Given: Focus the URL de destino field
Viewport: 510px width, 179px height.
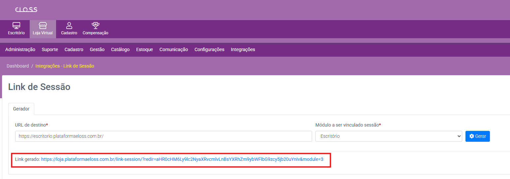Looking at the screenshot, I should [163, 136].
